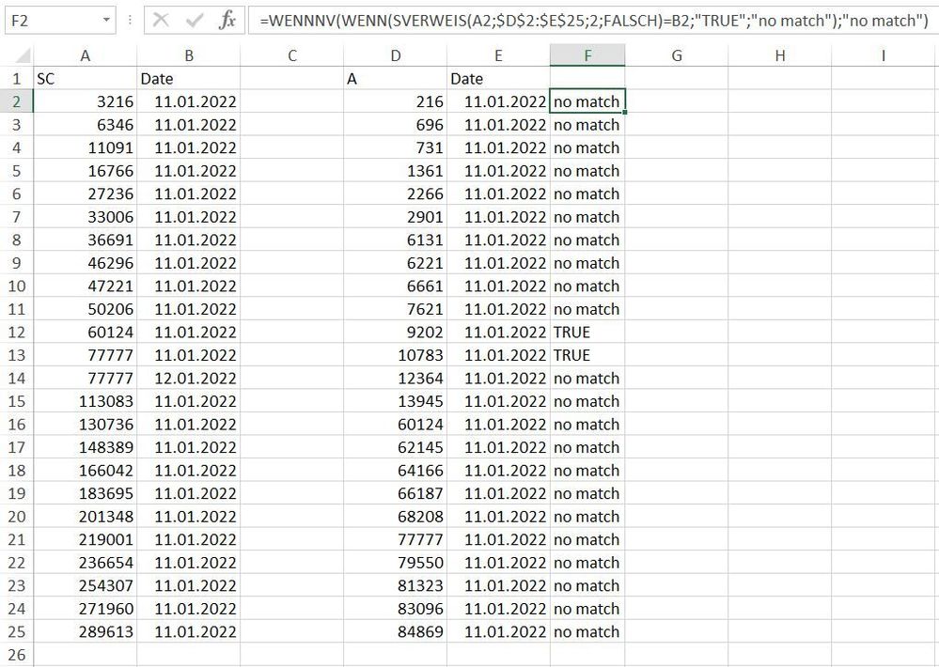Image resolution: width=939 pixels, height=667 pixels.
Task: Click the Select All corner triangle
Action: [22, 56]
